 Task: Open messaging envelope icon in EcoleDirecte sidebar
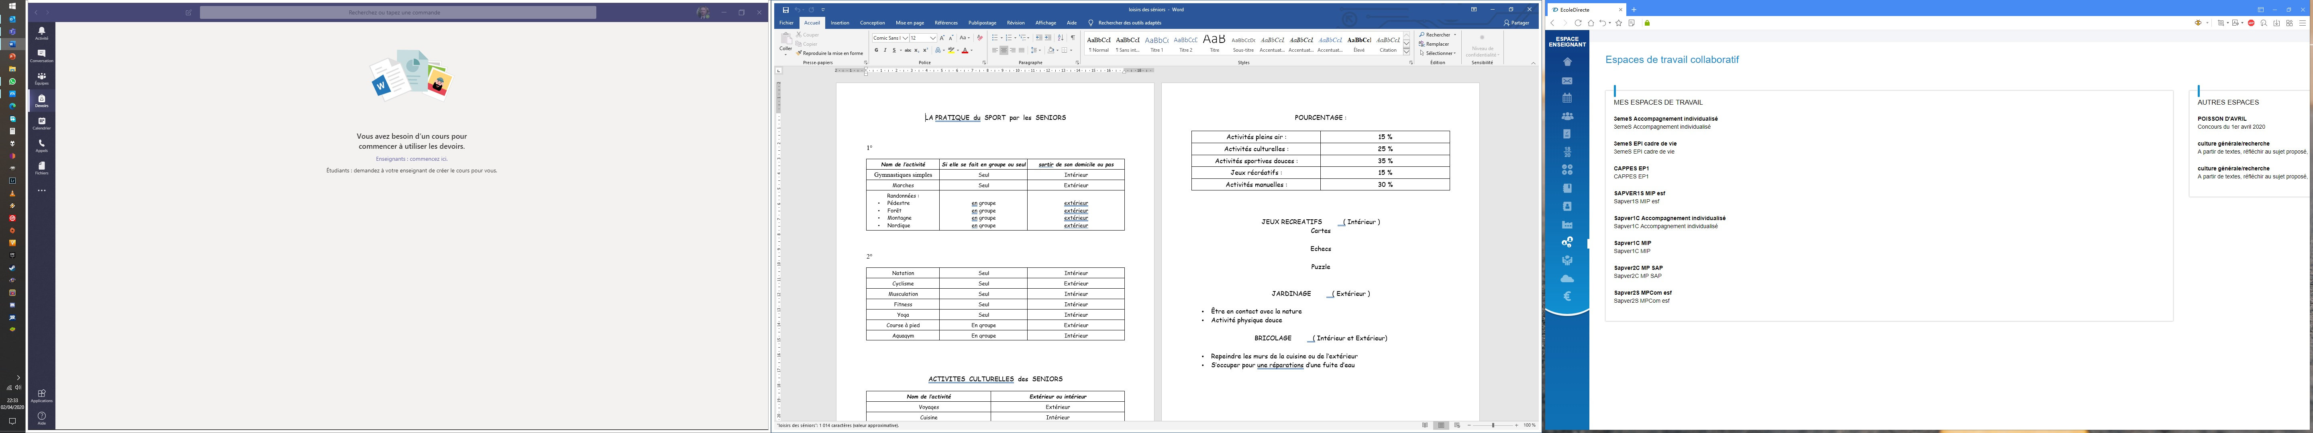click(x=1567, y=81)
